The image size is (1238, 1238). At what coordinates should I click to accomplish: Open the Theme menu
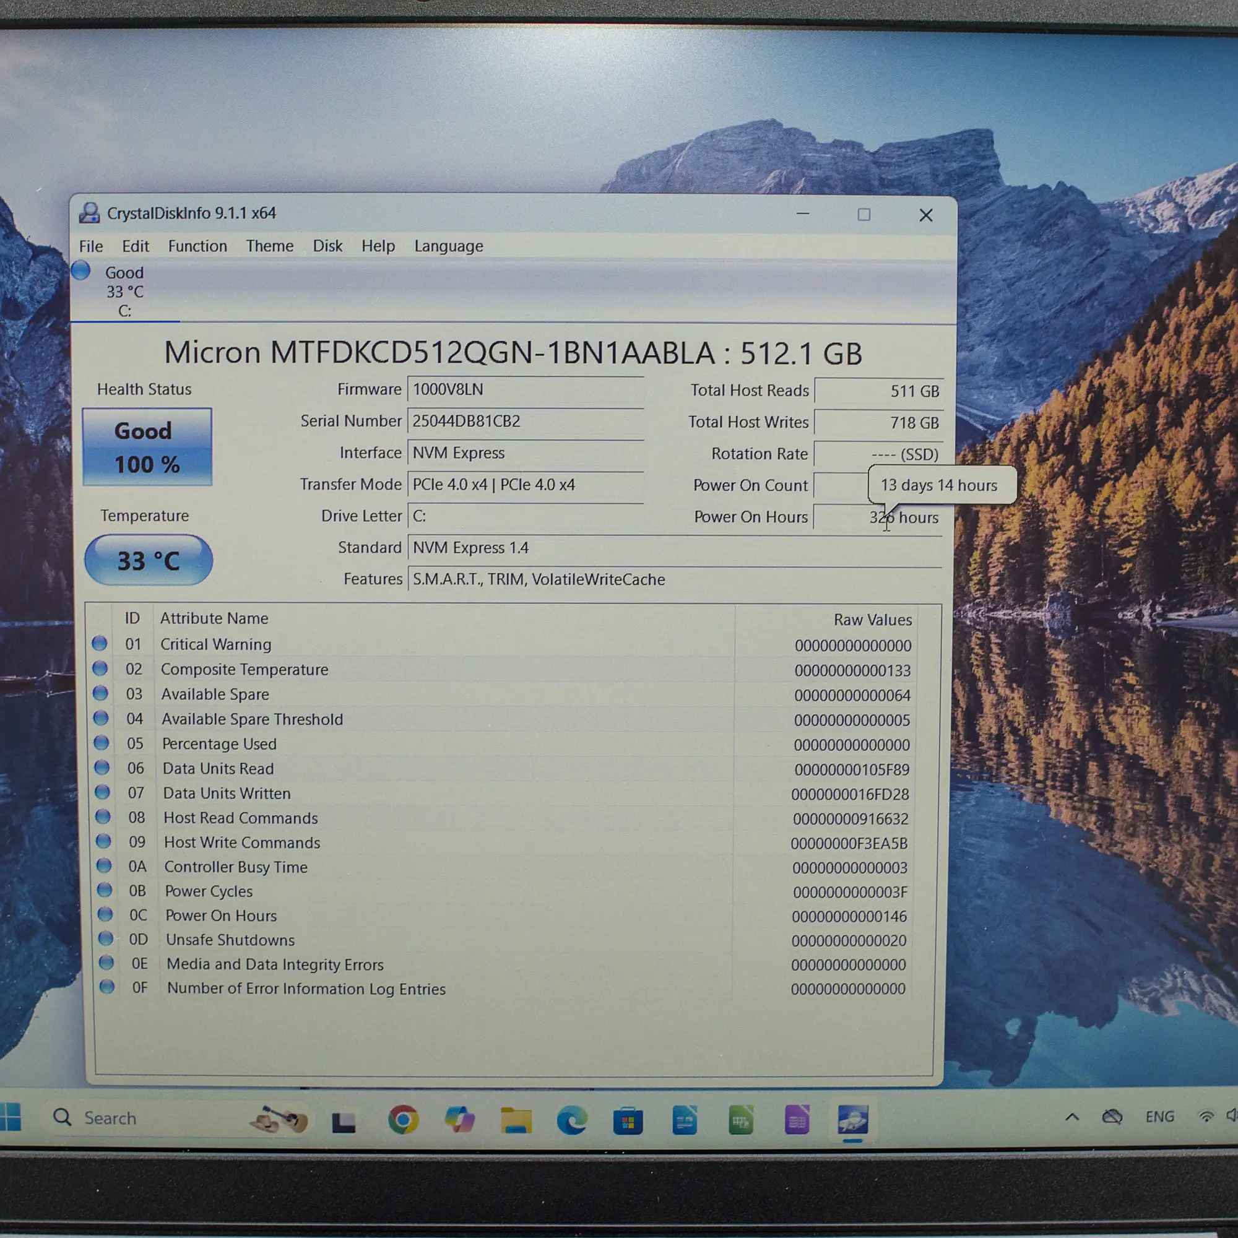click(x=269, y=246)
